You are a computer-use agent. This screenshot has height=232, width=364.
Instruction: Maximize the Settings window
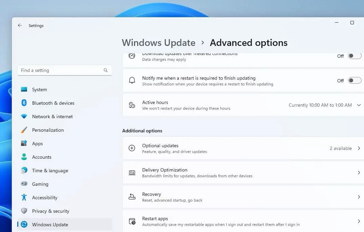click(352, 23)
